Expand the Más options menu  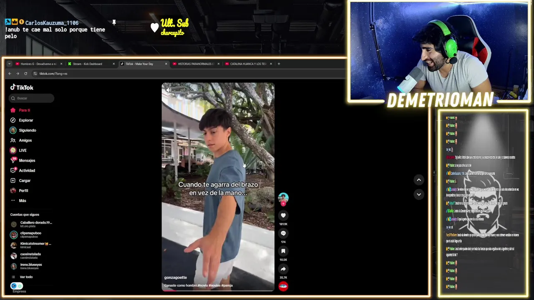click(x=18, y=200)
